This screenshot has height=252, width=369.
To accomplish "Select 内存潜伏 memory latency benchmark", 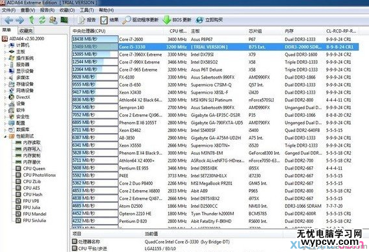I will coord(28,162).
